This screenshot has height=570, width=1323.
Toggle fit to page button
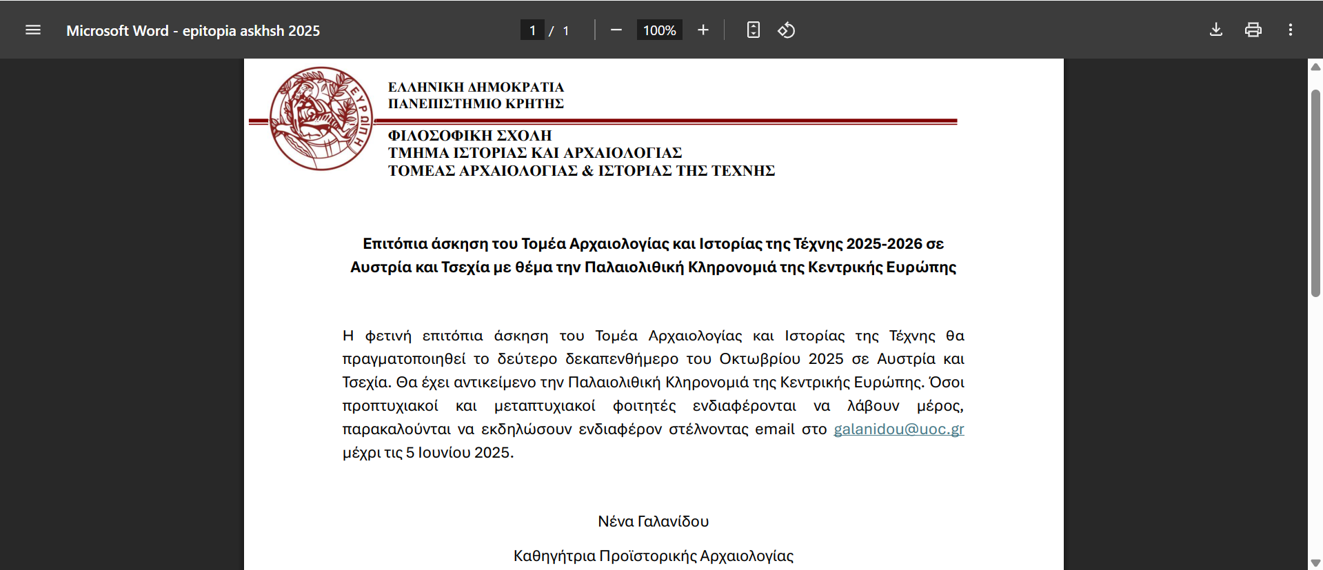pos(754,30)
